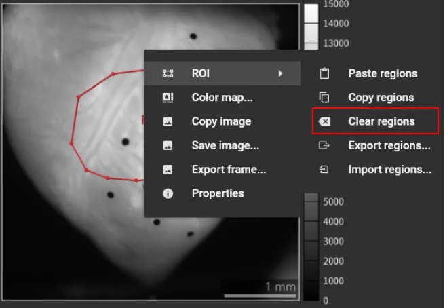Click the 14000 colorbar label
The width and height of the screenshot is (445, 308).
336,24
